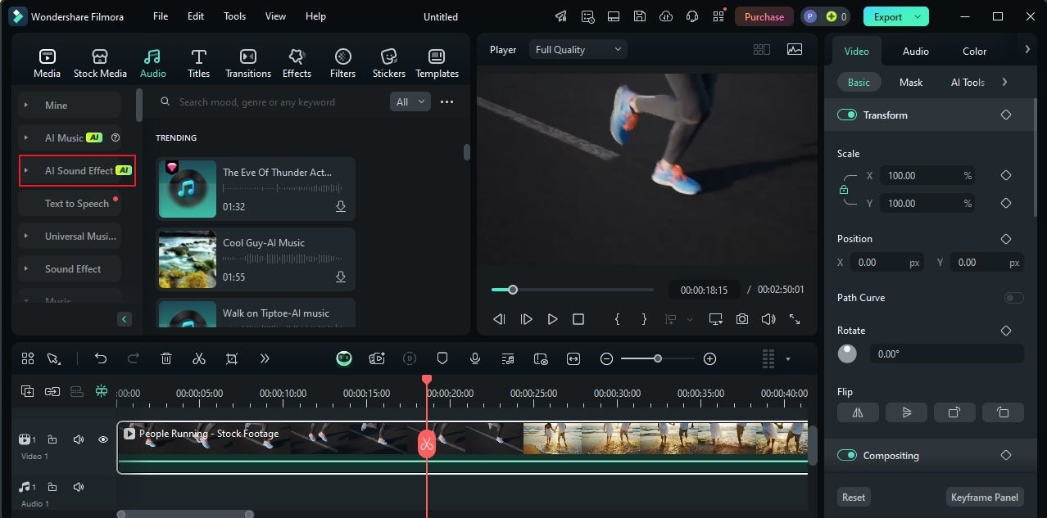Screen dimensions: 1047x518
Task: Lock the Video 1 track
Action: [52, 439]
